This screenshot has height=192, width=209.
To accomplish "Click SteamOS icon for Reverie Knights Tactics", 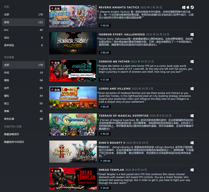I will (192, 7).
